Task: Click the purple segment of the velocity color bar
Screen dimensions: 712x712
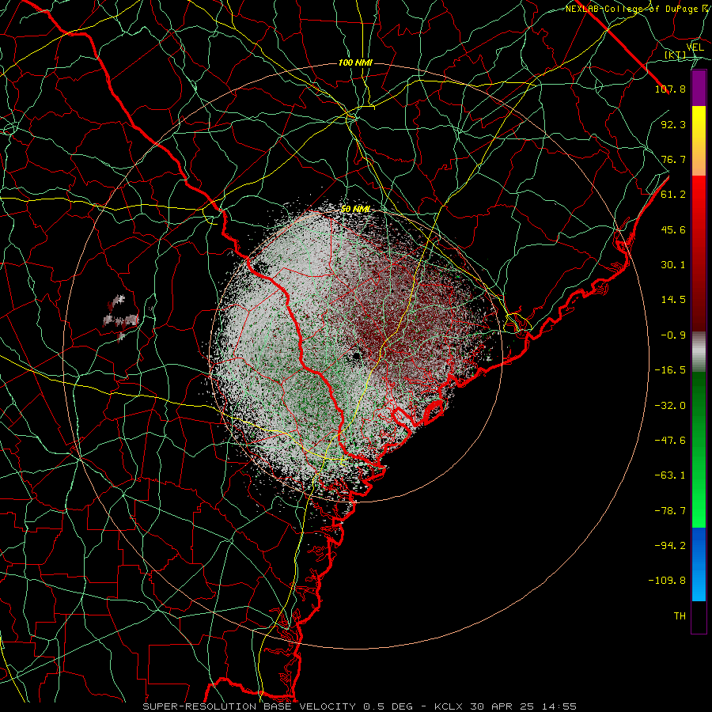Action: point(699,89)
